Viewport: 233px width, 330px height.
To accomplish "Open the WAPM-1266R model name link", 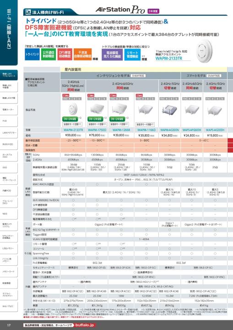I will point(121,130).
